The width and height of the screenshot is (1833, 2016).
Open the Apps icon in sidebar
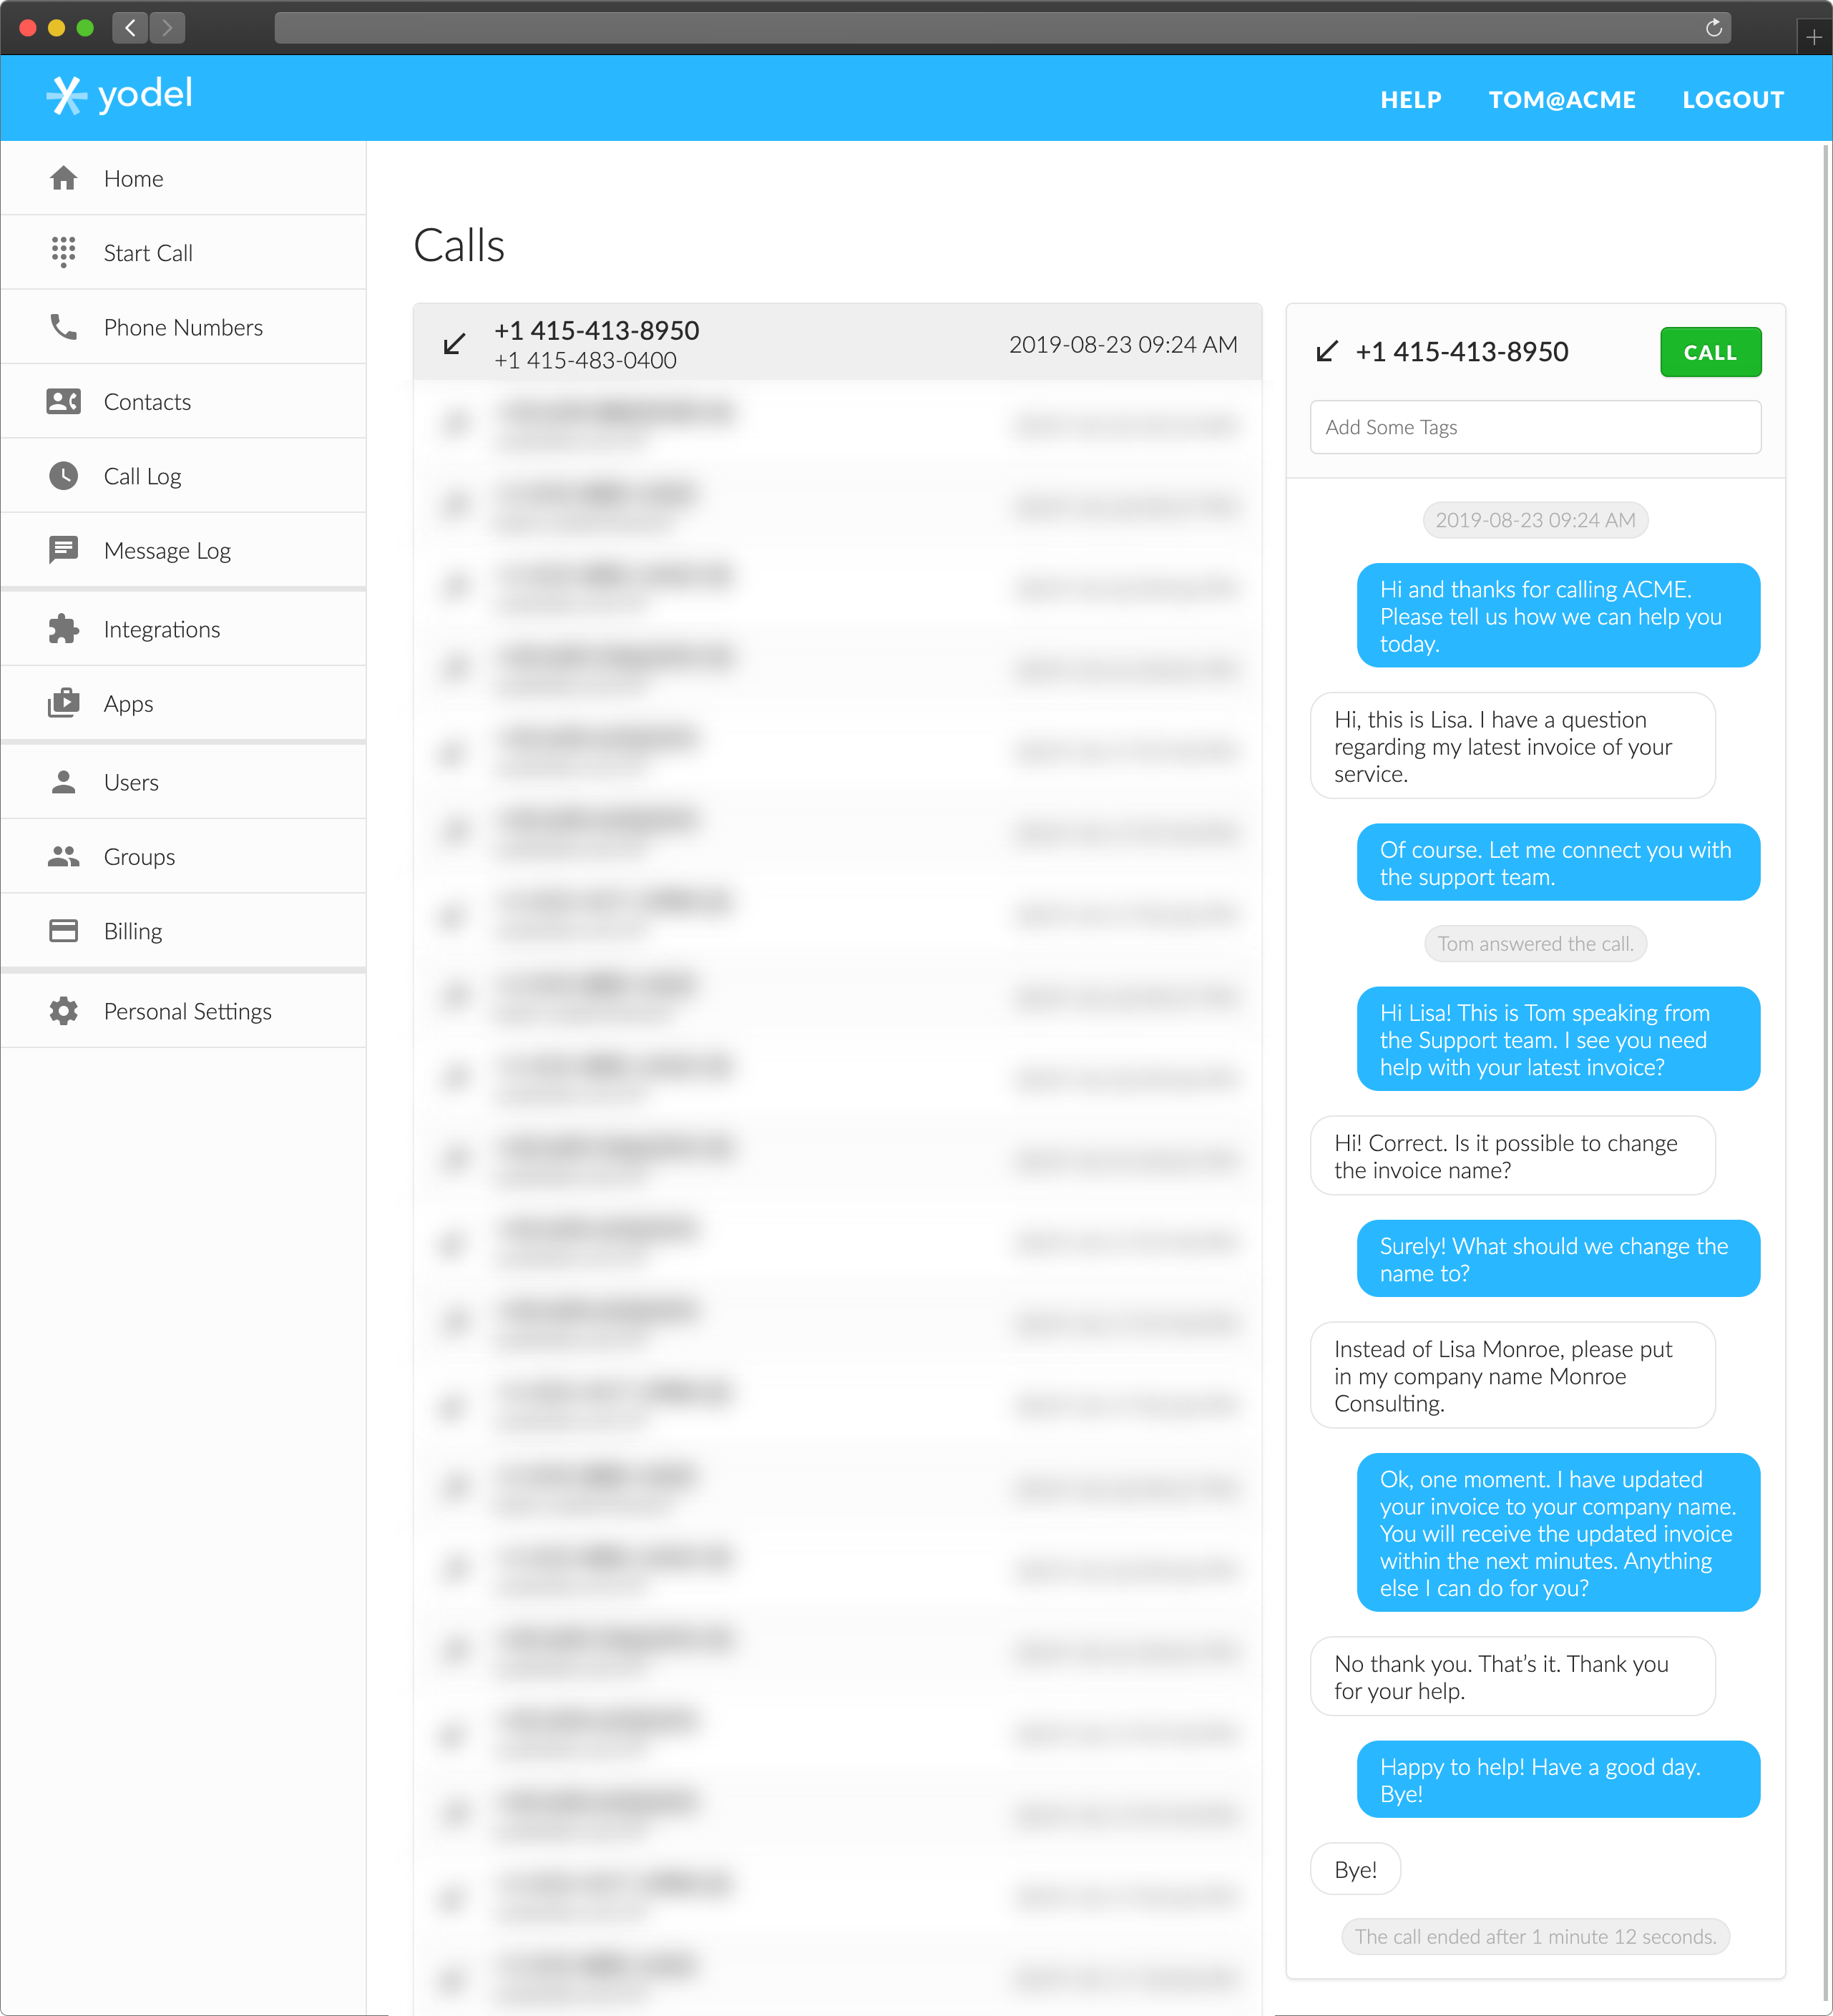click(64, 703)
